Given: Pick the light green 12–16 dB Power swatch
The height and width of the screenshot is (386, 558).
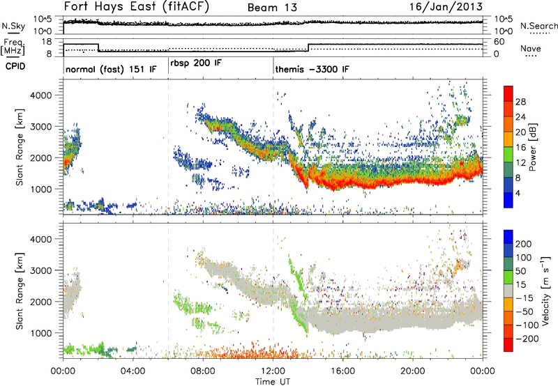Looking at the screenshot, I should (508, 155).
